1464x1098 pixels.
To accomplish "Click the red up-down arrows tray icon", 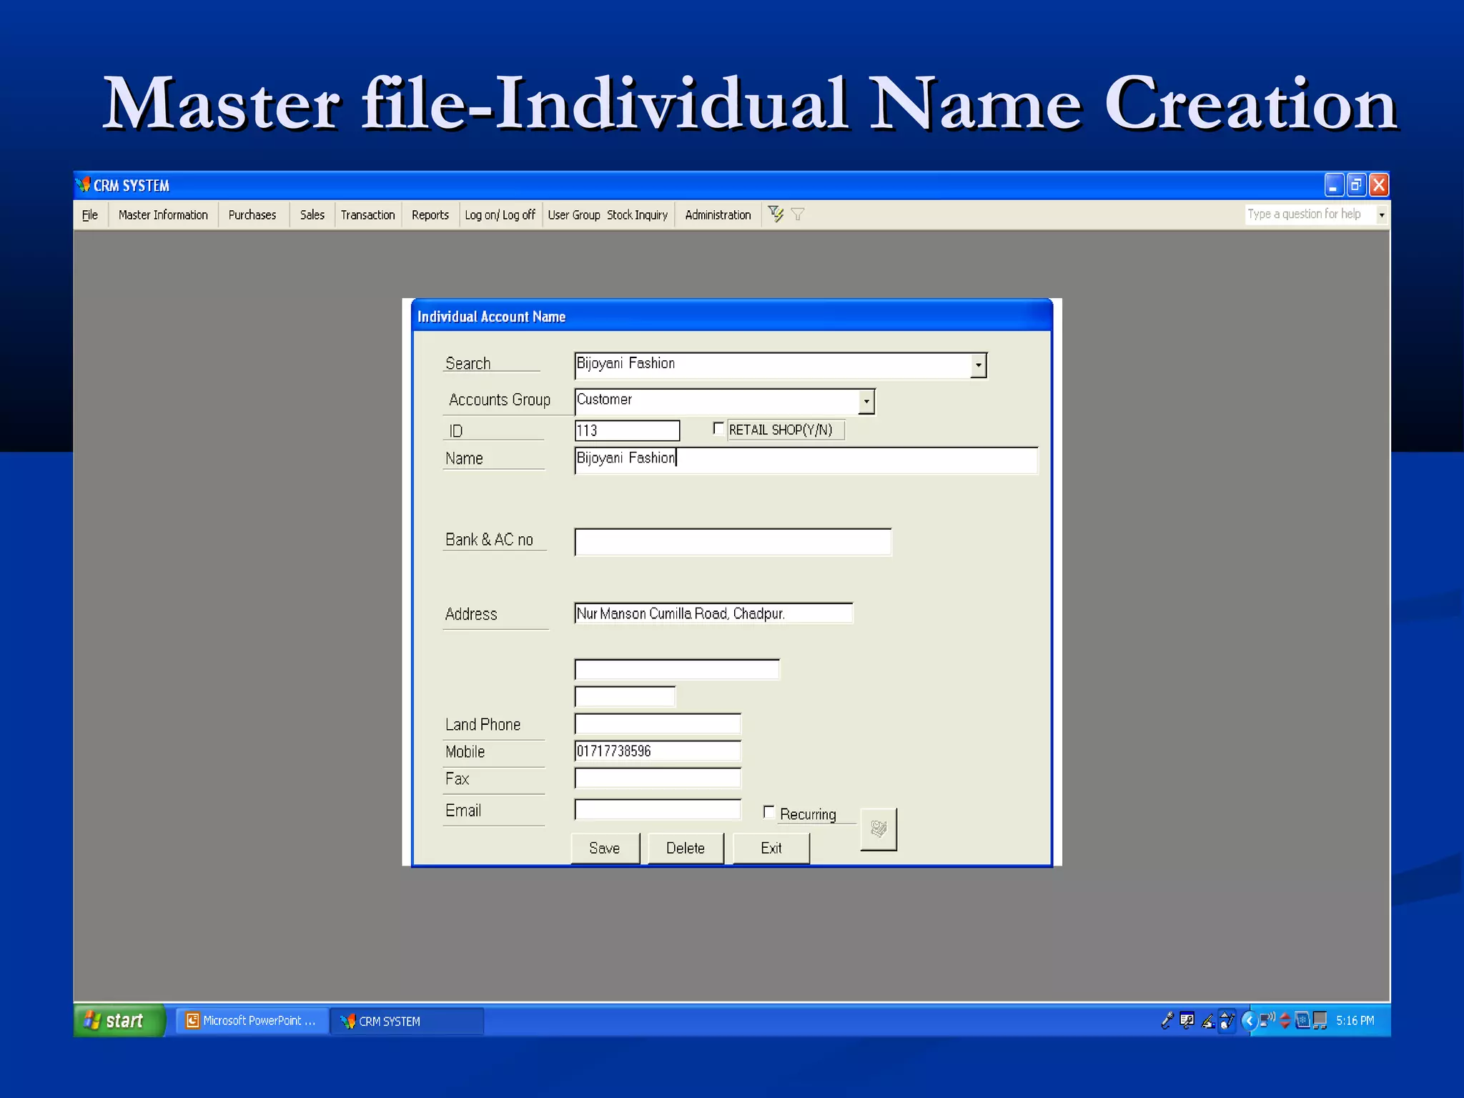I will 1285,1020.
